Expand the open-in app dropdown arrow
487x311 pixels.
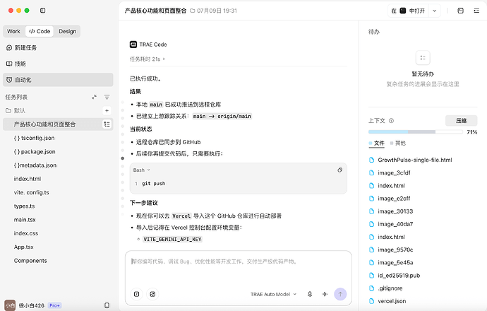tap(435, 11)
